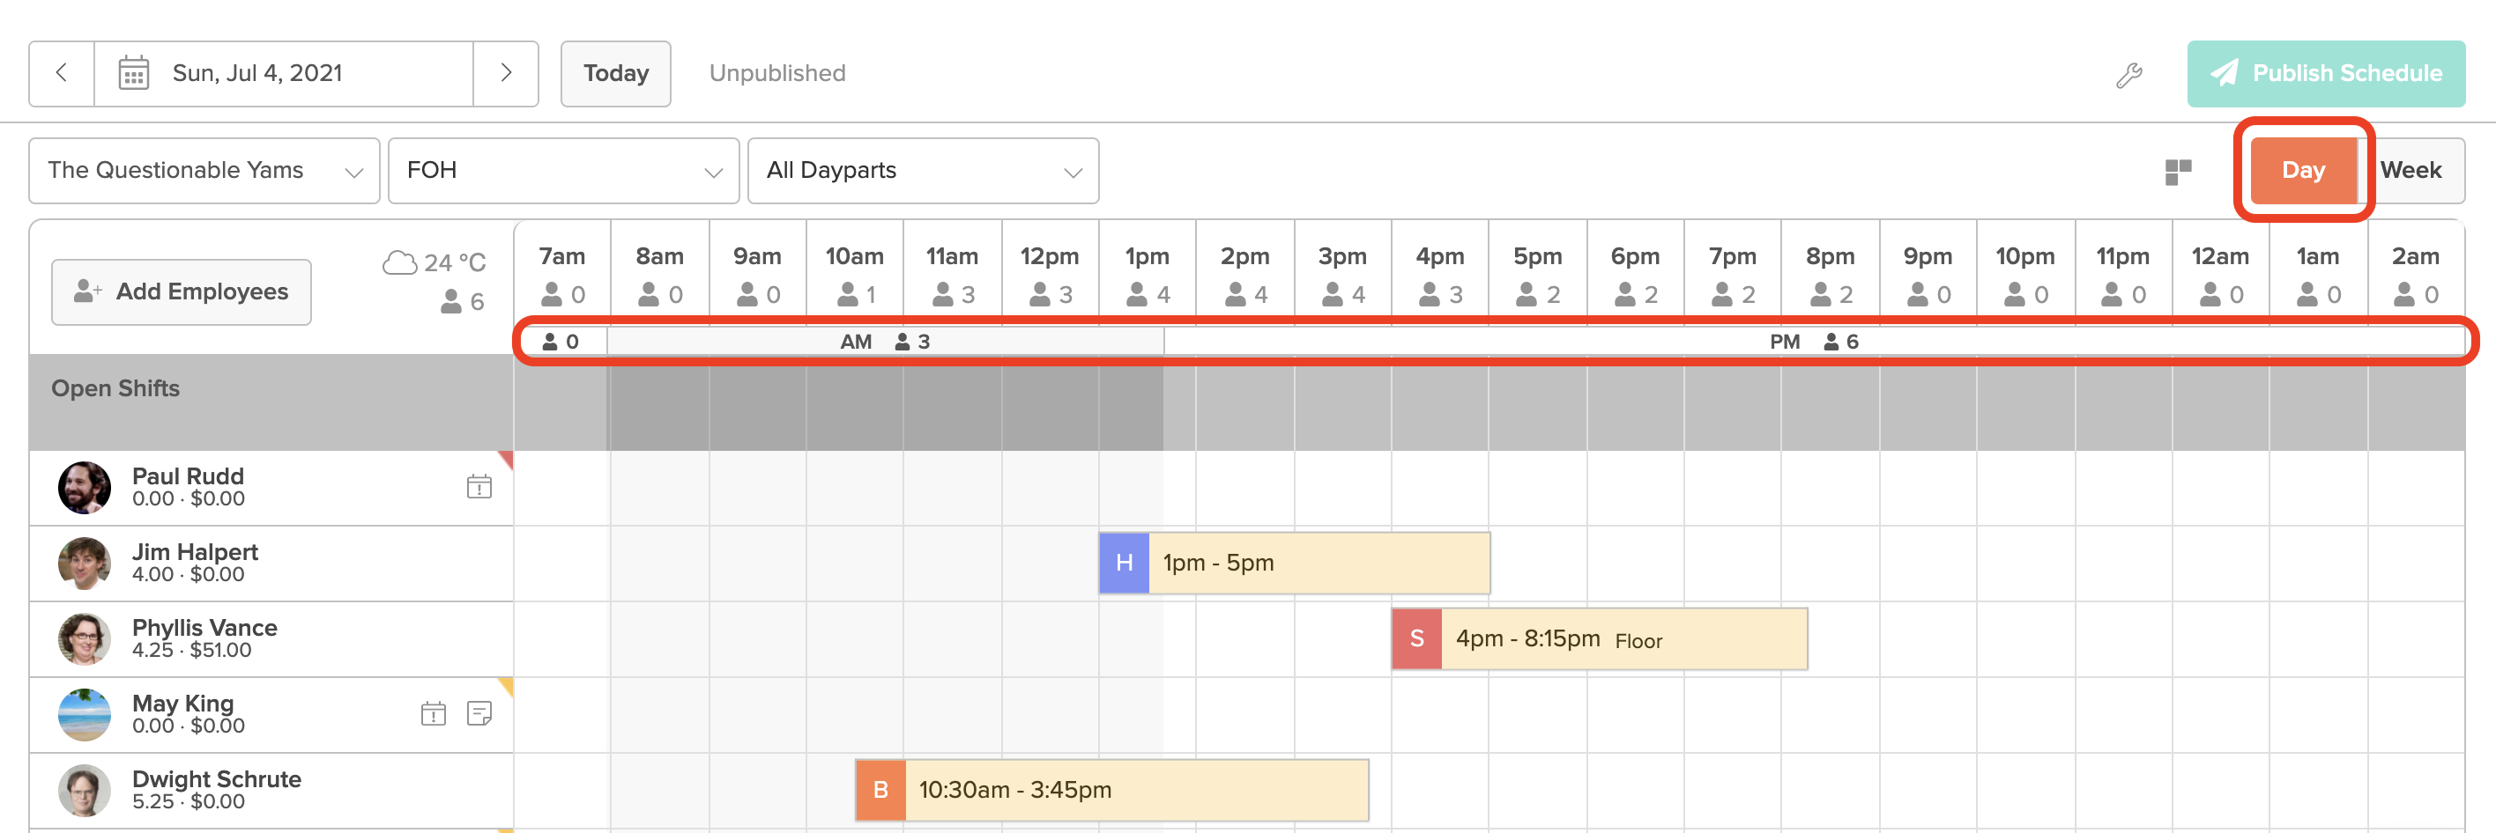Select the AM daypart bar
Image resolution: width=2496 pixels, height=833 pixels.
click(886, 342)
